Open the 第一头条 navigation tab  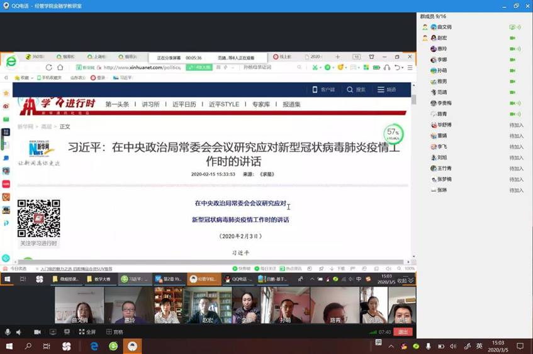(x=117, y=104)
